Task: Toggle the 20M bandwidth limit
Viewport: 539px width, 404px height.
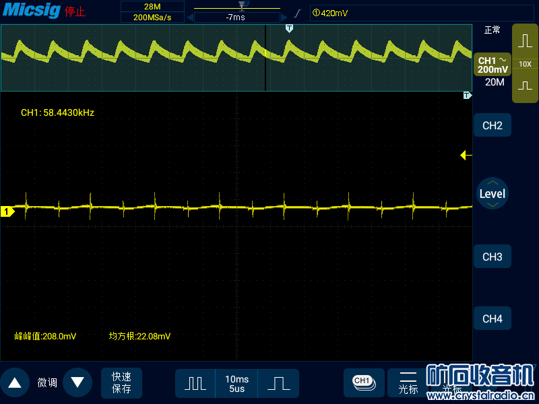Action: click(x=495, y=82)
